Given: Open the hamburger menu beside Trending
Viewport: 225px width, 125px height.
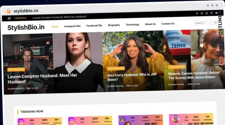Looking at the screenshot, I should pos(9,18).
